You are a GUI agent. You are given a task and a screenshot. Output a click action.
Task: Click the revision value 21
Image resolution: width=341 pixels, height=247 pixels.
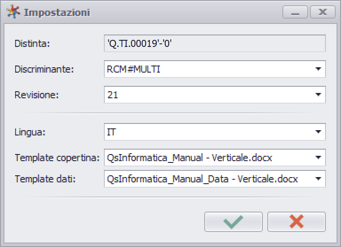pyautogui.click(x=113, y=95)
